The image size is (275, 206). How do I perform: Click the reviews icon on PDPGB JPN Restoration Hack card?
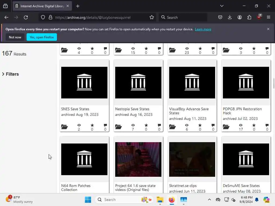click(267, 125)
